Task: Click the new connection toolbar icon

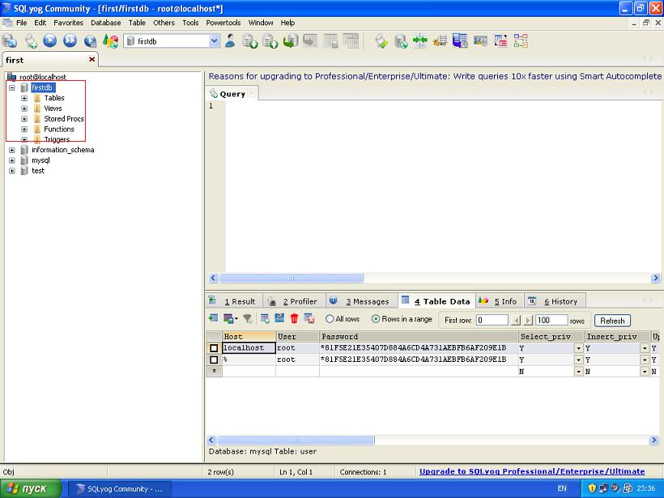Action: [10, 41]
